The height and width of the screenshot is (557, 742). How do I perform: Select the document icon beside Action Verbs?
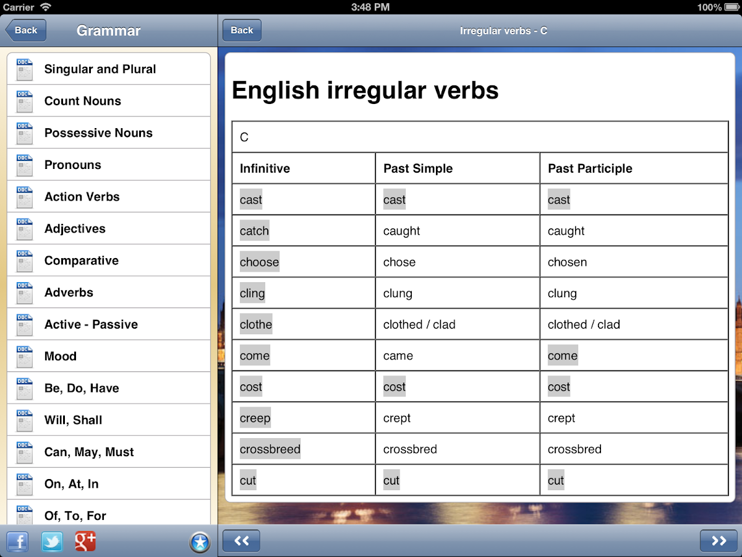(24, 196)
